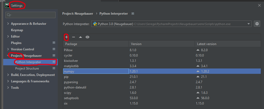The image size is (264, 109).
Task: Click the Version Control marker icon
Action: pyautogui.click(x=54, y=49)
